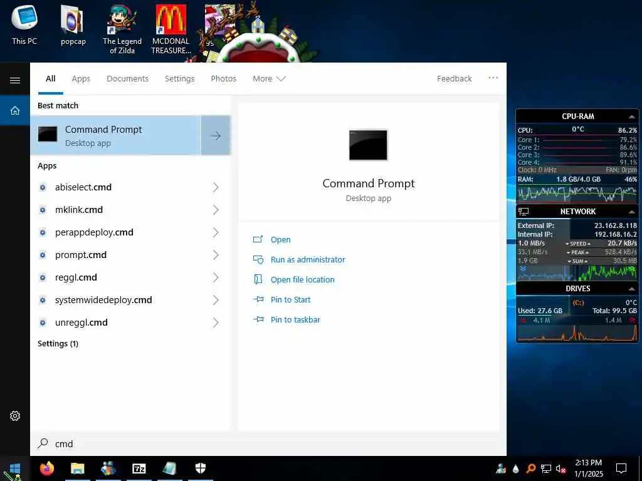Click the Windows Start button
This screenshot has width=642, height=481.
pyautogui.click(x=15, y=468)
